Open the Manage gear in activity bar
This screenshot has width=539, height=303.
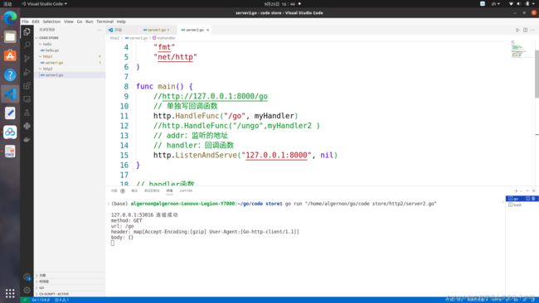pos(27,290)
